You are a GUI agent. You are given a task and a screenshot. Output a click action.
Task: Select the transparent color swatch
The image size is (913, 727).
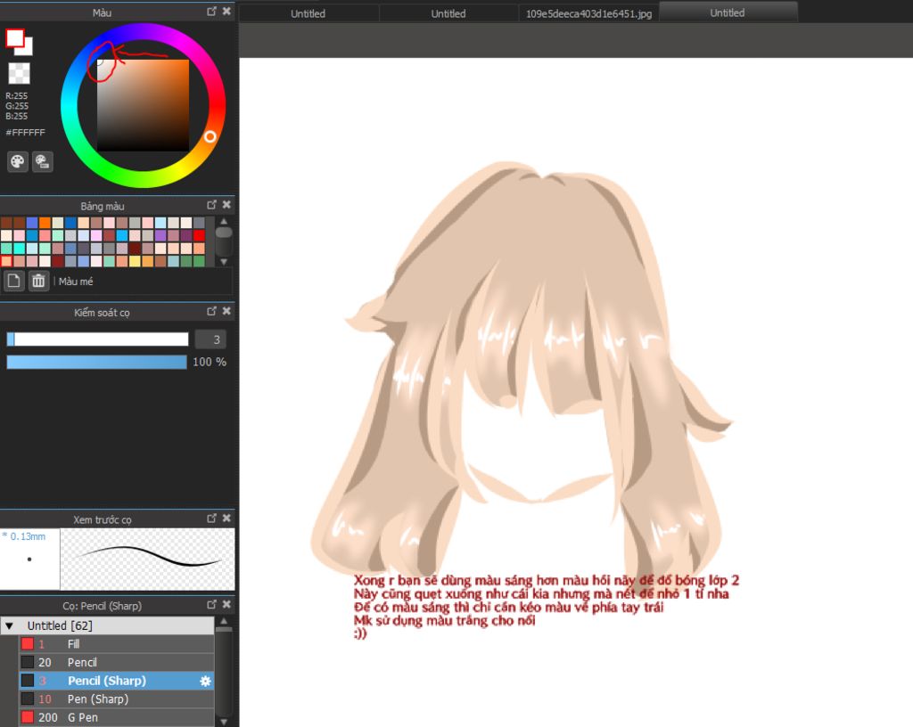tap(19, 73)
